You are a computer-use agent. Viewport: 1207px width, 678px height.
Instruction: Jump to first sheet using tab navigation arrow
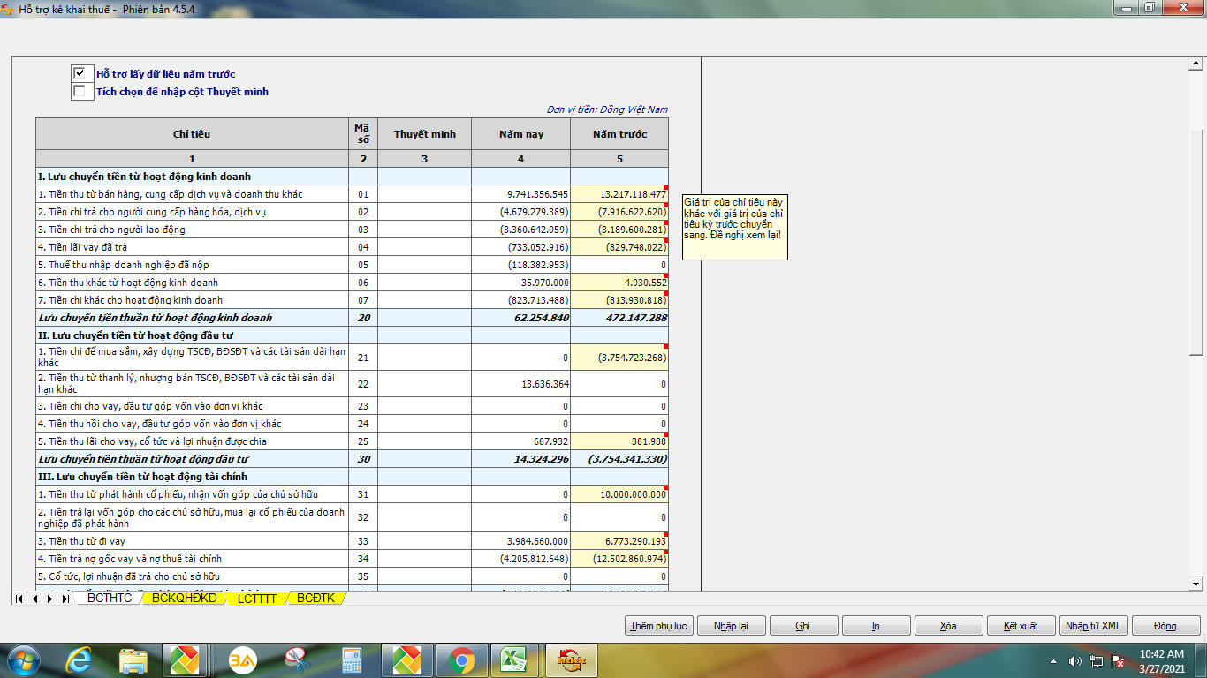coord(19,599)
